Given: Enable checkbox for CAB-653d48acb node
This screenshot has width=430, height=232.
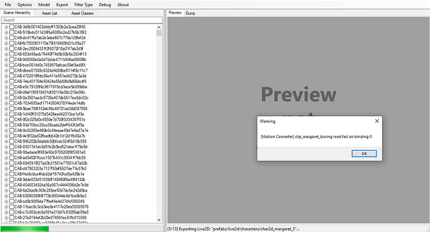Looking at the screenshot, I should [x=11, y=54].
